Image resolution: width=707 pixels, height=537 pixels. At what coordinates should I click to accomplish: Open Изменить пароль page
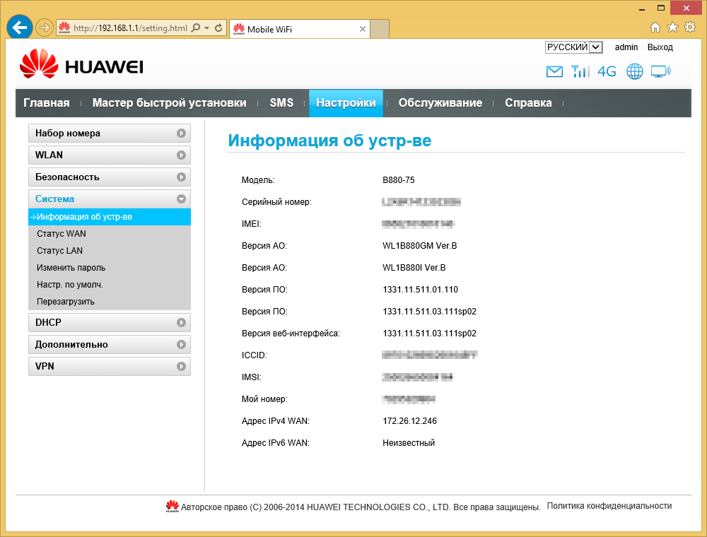click(x=71, y=268)
